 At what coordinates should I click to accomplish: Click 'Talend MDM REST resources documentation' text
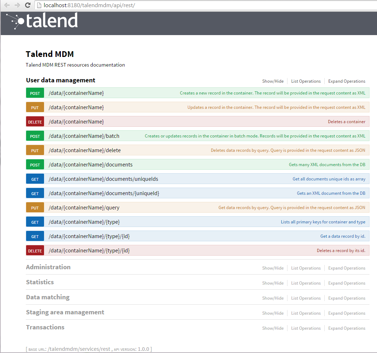pos(75,65)
